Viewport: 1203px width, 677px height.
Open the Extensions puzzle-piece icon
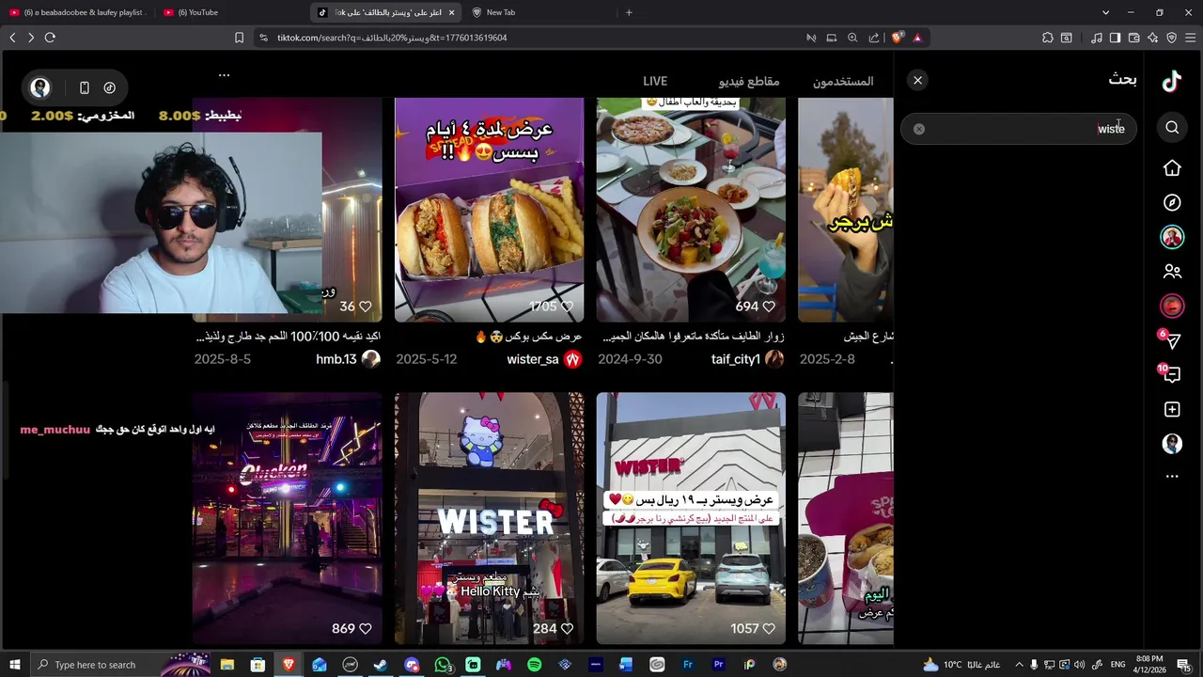coord(1048,38)
